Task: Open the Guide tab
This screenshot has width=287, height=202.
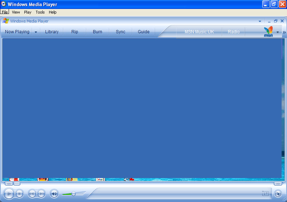Action: pyautogui.click(x=144, y=32)
